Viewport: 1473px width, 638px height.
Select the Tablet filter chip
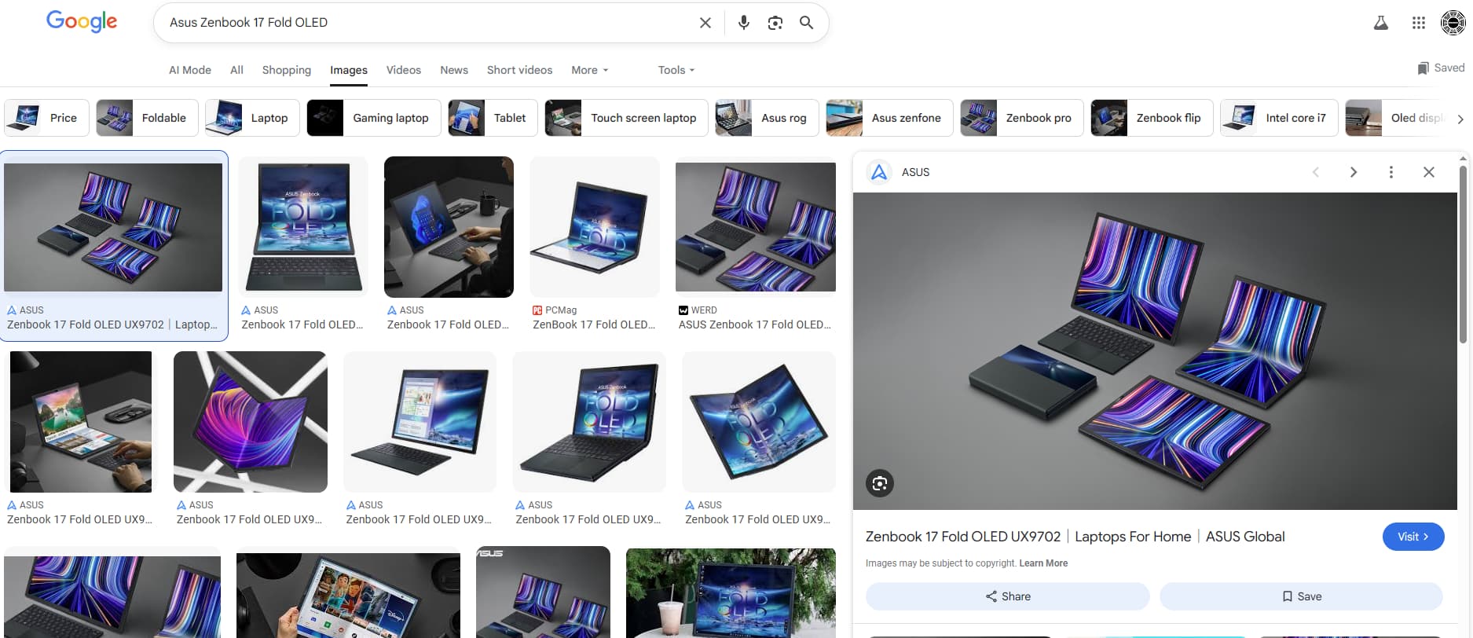[493, 118]
